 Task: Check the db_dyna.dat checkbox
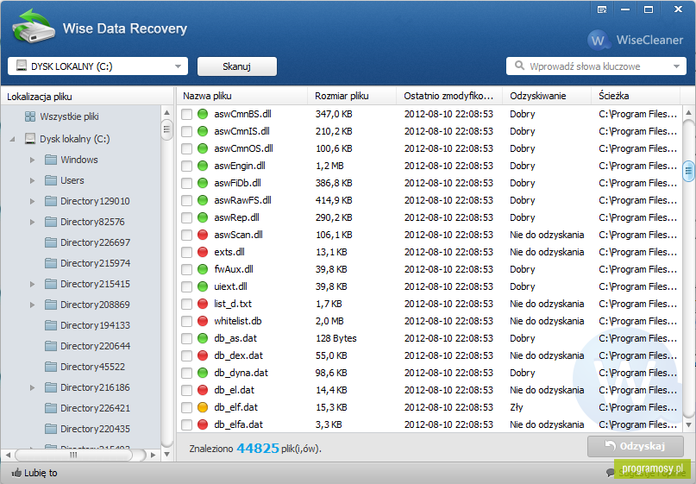187,373
